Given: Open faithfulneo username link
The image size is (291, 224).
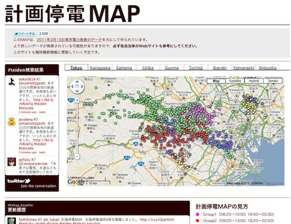Looking at the screenshot, I should (28, 220).
